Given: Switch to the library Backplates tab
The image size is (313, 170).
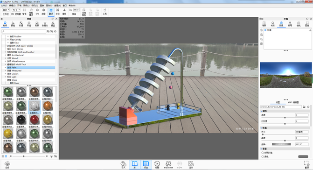Looking at the screenshot, I should pos(37,24).
